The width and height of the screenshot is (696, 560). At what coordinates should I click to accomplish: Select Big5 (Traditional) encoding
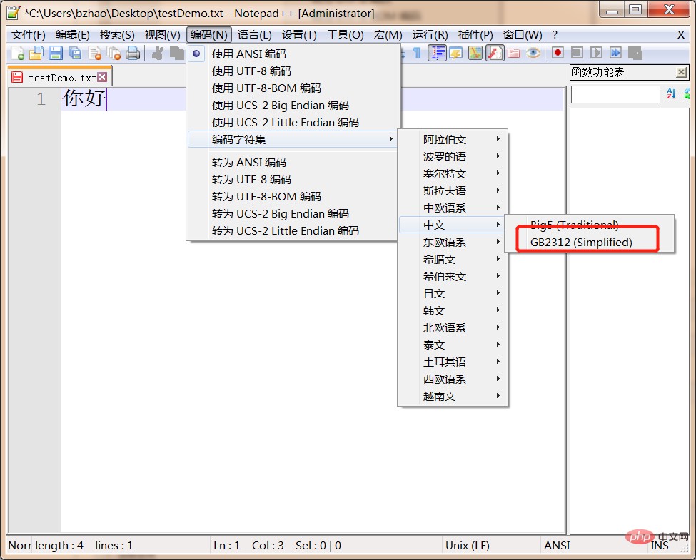589,225
